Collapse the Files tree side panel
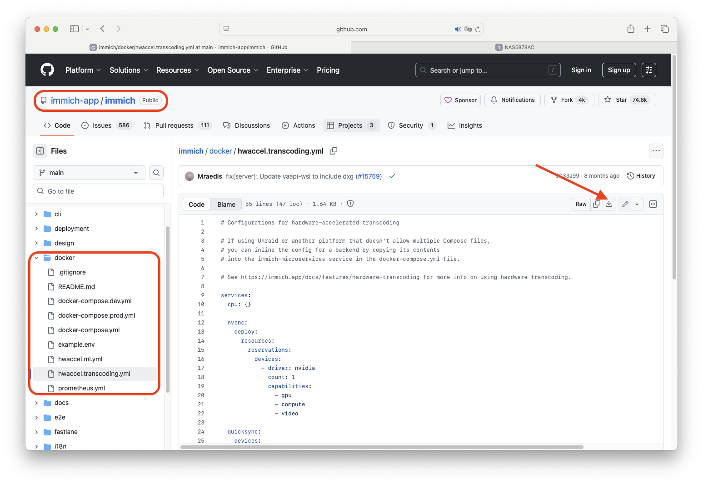The image size is (703, 484). (40, 151)
